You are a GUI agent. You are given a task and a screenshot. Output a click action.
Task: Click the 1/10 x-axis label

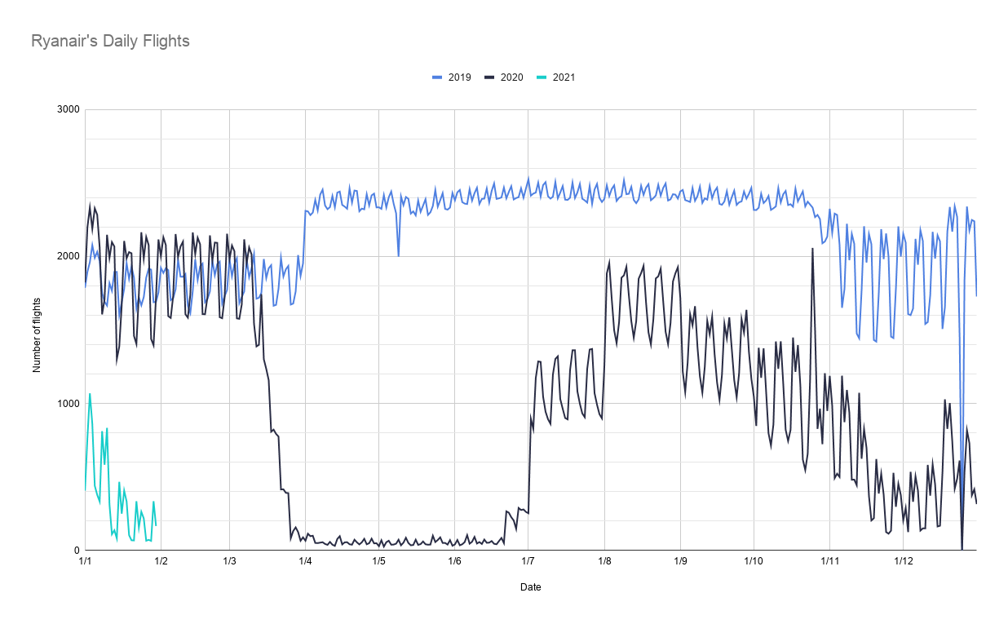click(x=753, y=562)
